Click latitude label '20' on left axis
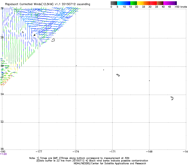 2,149
